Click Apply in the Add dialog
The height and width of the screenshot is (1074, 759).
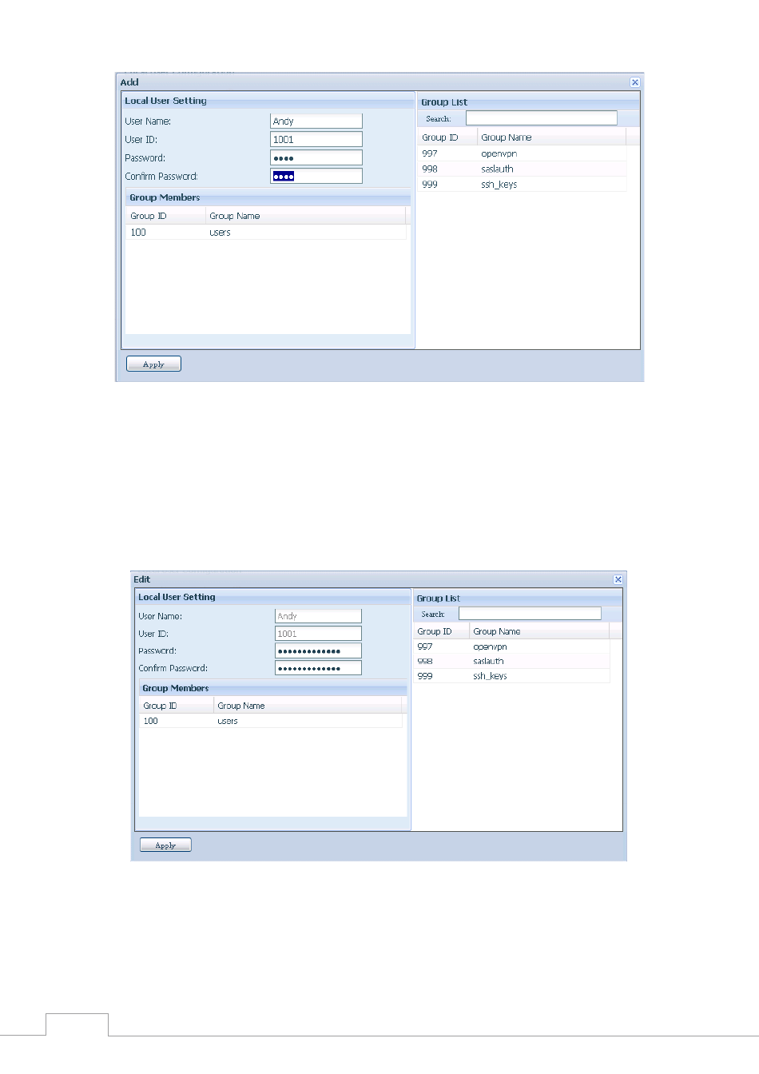[153, 364]
